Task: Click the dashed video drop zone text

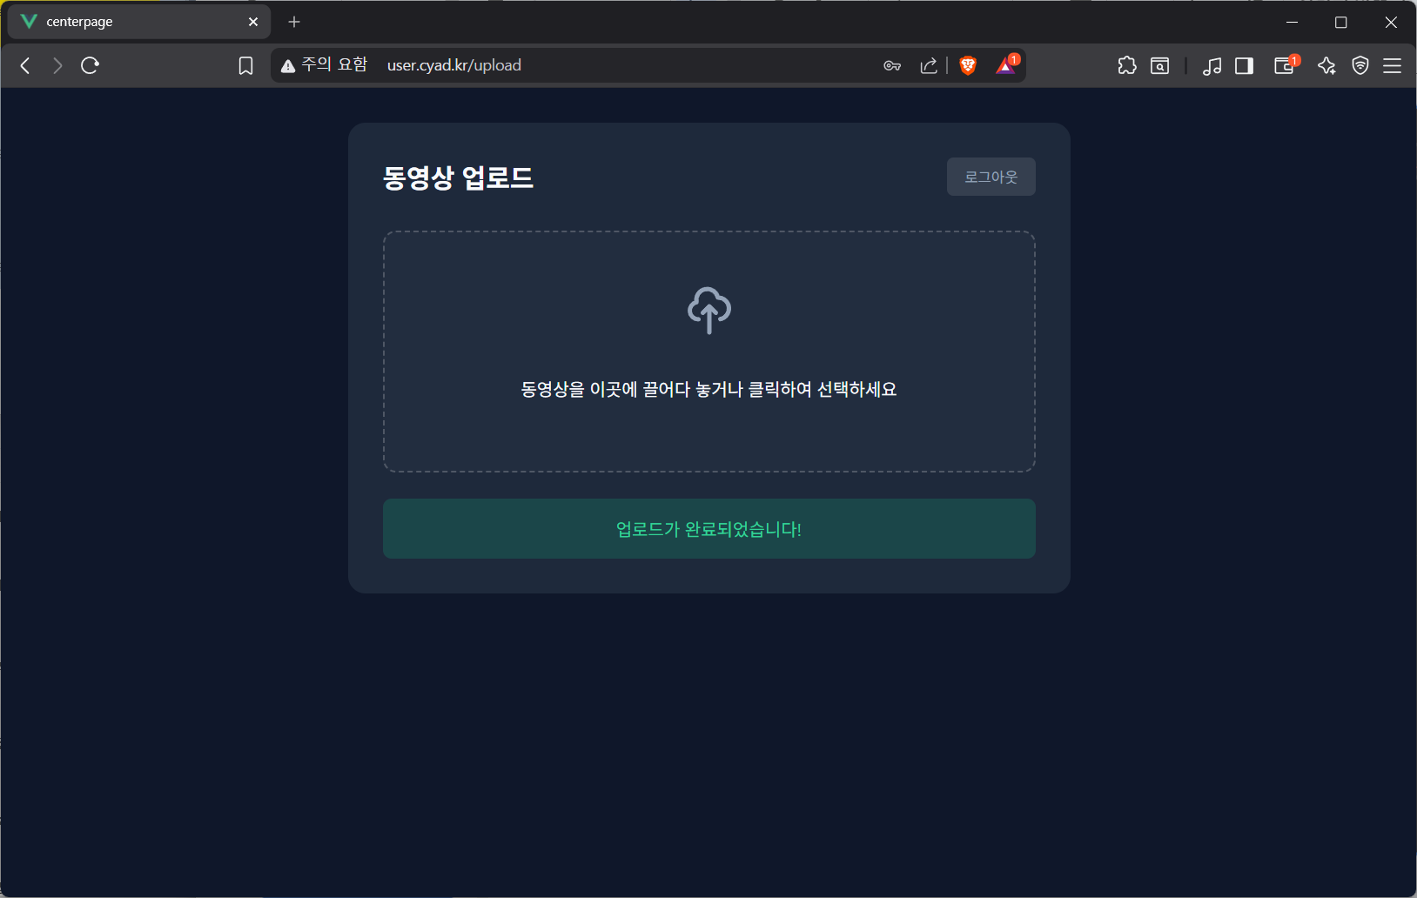Action: pos(708,389)
